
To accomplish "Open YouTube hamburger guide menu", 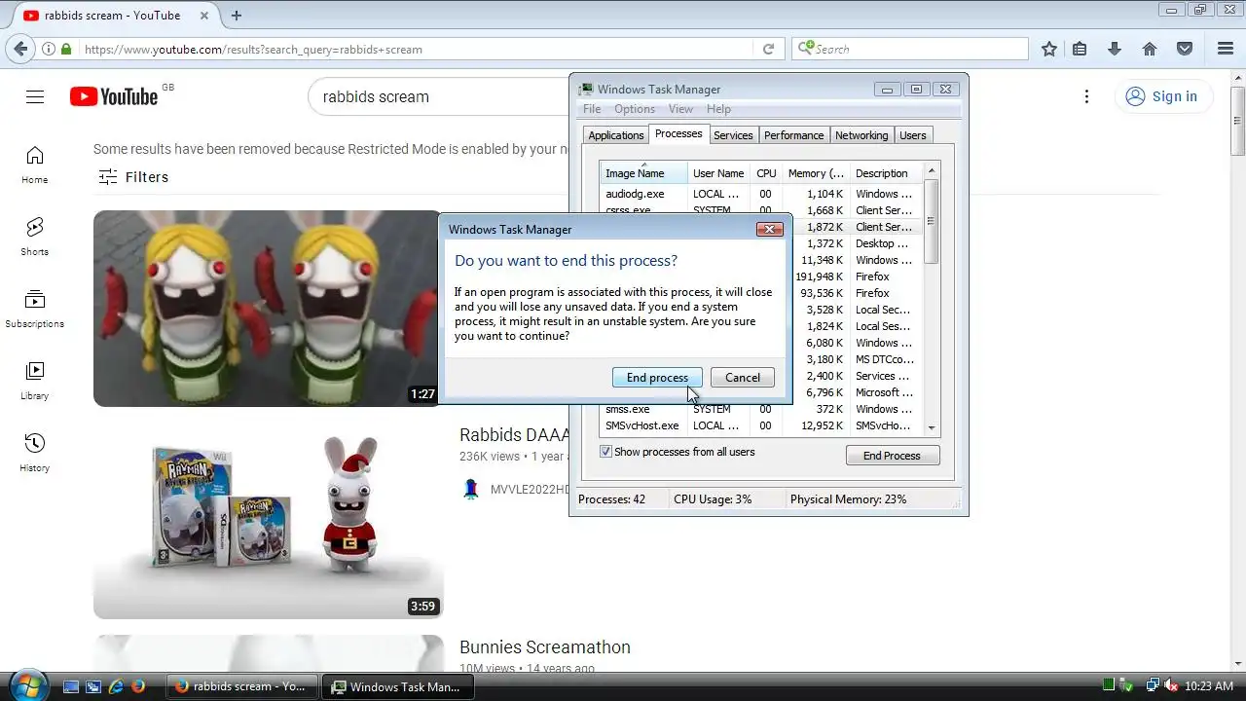I will [35, 96].
